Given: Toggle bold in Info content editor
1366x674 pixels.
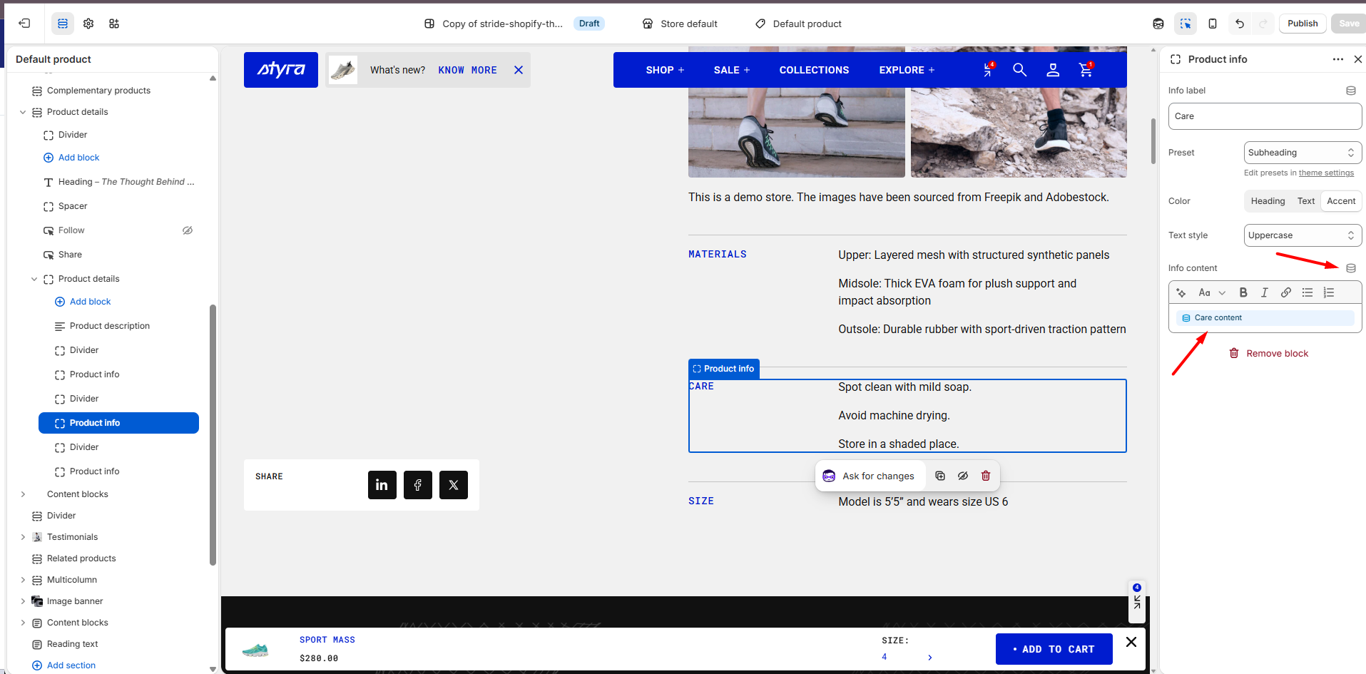Looking at the screenshot, I should (1243, 292).
